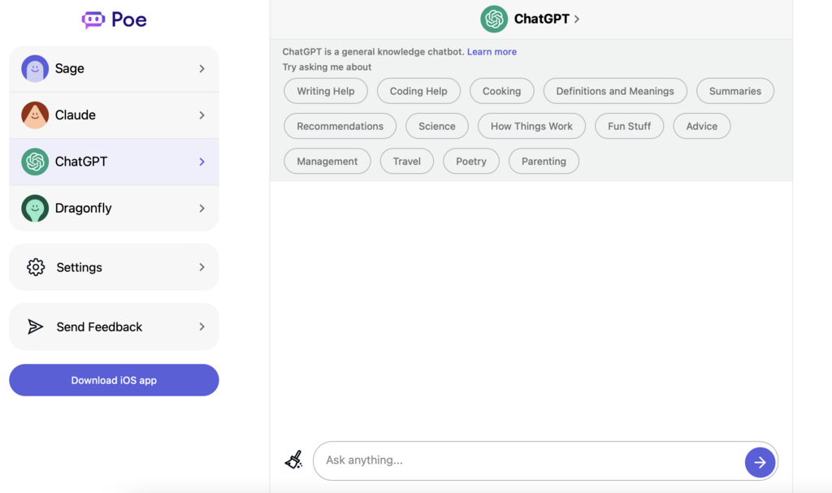Image resolution: width=832 pixels, height=493 pixels.
Task: Click the Dragonfly bot avatar
Action: 35,208
